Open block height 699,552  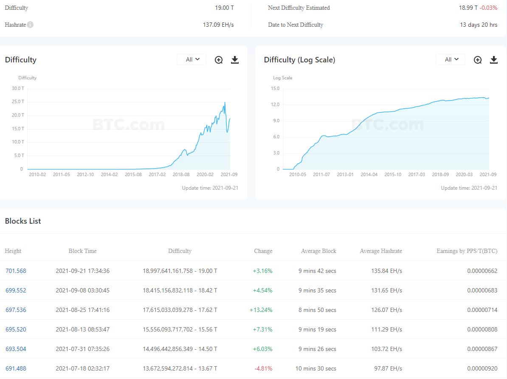pos(15,290)
